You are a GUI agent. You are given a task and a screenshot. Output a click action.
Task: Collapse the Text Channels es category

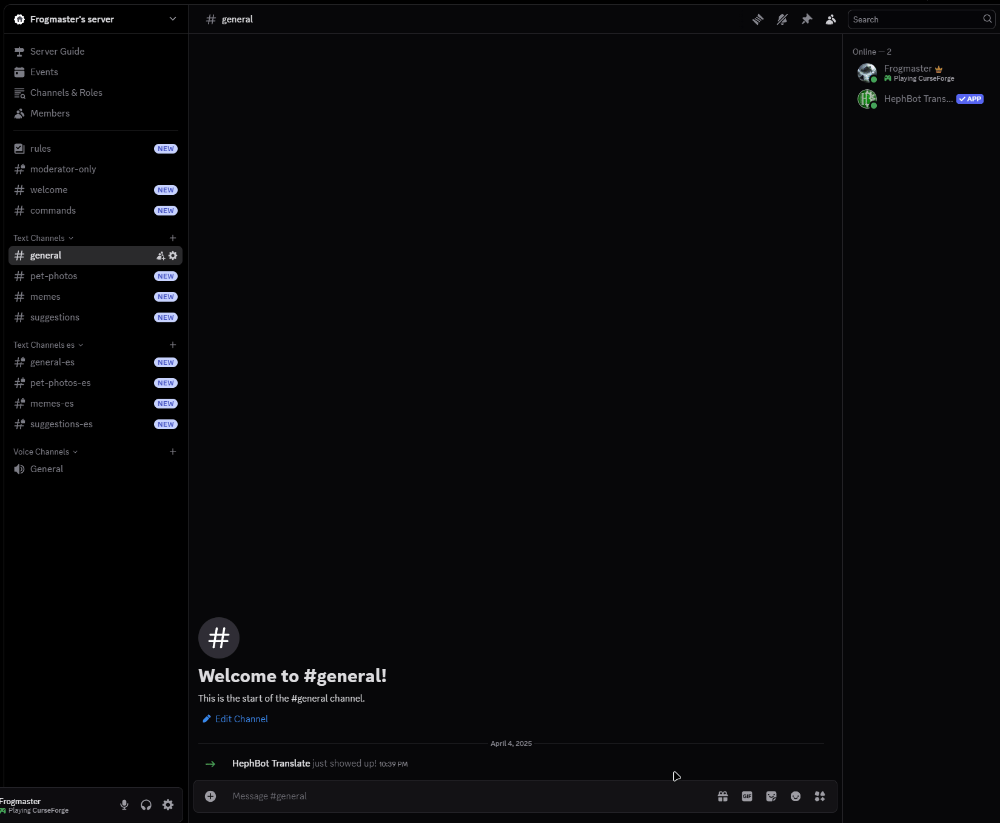[48, 345]
